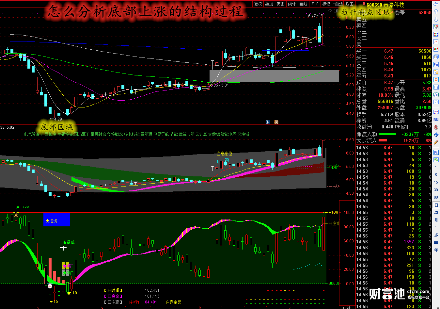This screenshot has height=309, width=440.
Task: Click the red 大宗流入 bar
Action: (x=383, y=140)
